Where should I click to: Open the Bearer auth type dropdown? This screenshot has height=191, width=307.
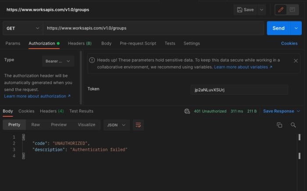(58, 61)
